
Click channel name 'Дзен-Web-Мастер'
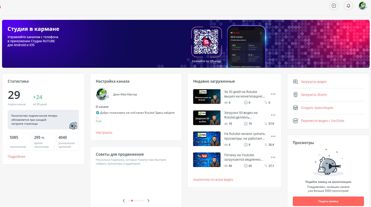coord(125,94)
